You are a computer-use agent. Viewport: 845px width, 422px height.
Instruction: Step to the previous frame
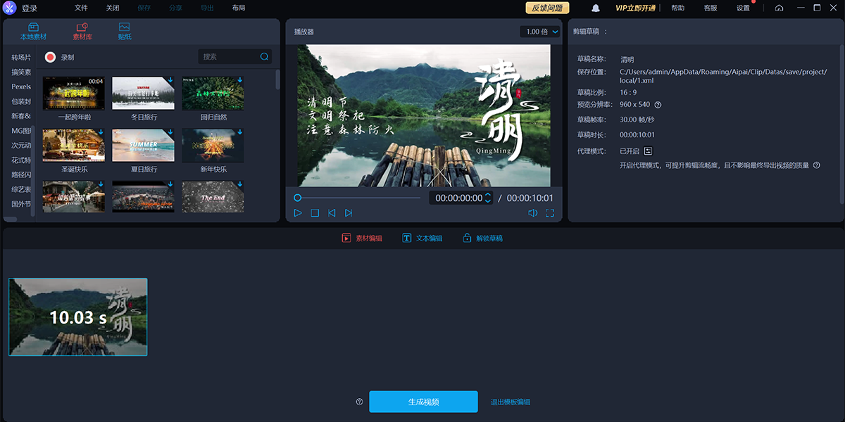click(332, 213)
